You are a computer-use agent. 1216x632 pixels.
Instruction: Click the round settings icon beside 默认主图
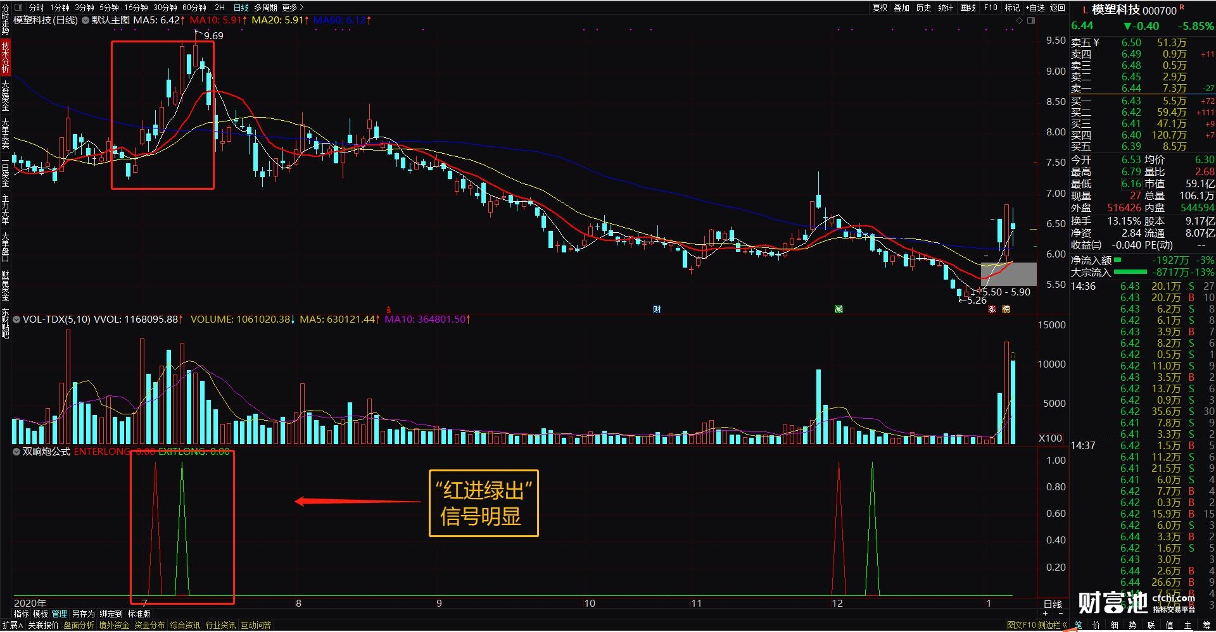[85, 20]
